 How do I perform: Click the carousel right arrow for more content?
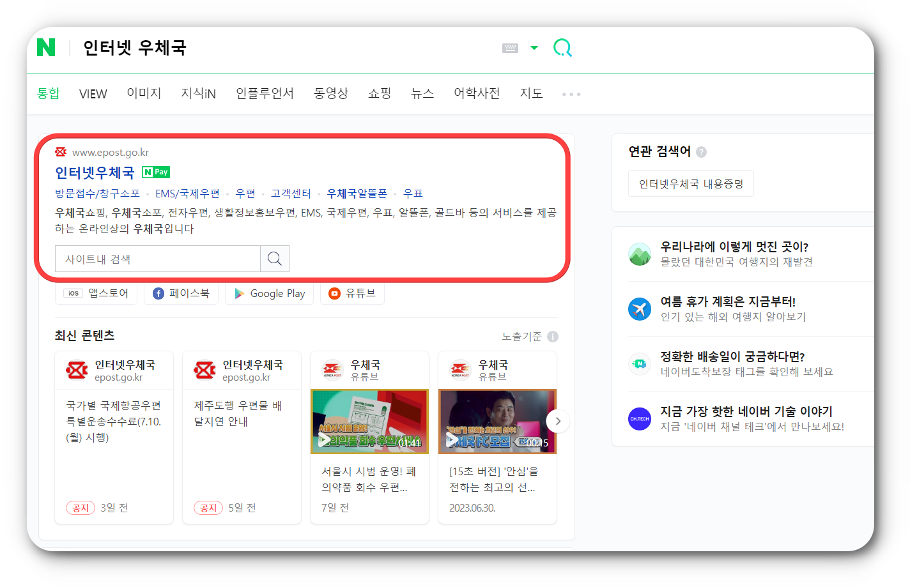(557, 421)
